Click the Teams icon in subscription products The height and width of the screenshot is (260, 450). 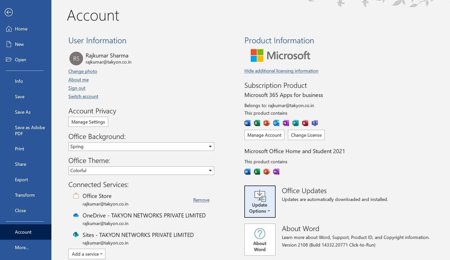click(315, 123)
